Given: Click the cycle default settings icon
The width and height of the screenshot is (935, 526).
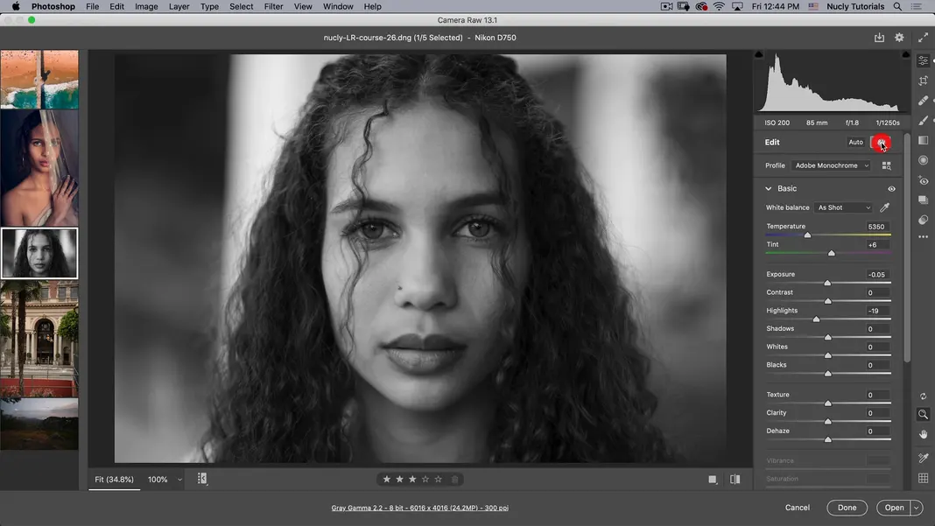Looking at the screenshot, I should pos(923,396).
